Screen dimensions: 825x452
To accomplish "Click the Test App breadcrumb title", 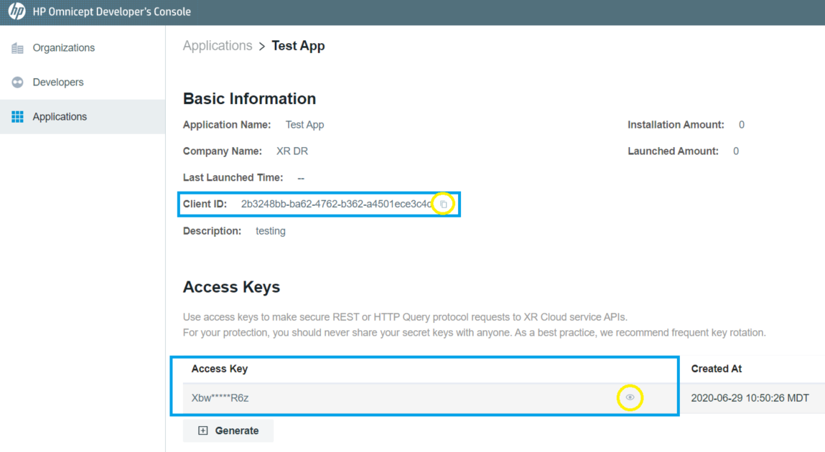I will 298,46.
